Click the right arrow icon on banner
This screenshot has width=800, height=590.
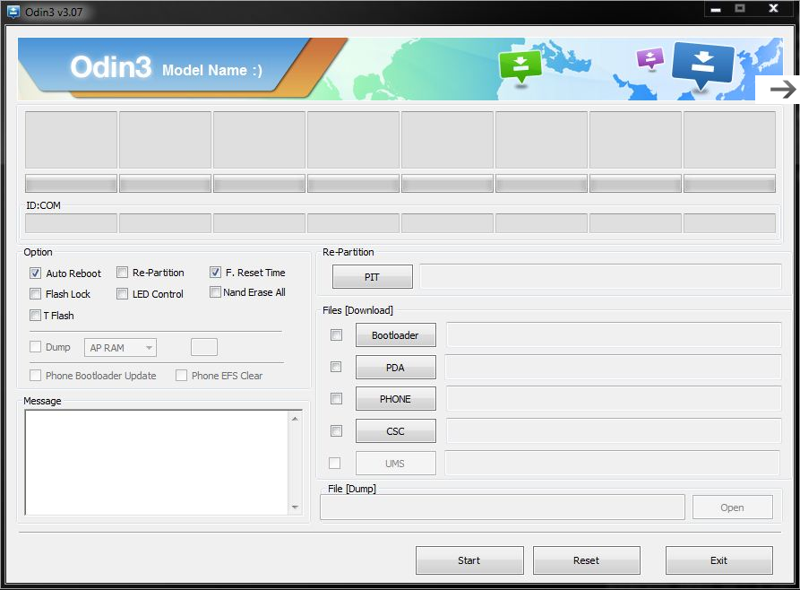(783, 90)
